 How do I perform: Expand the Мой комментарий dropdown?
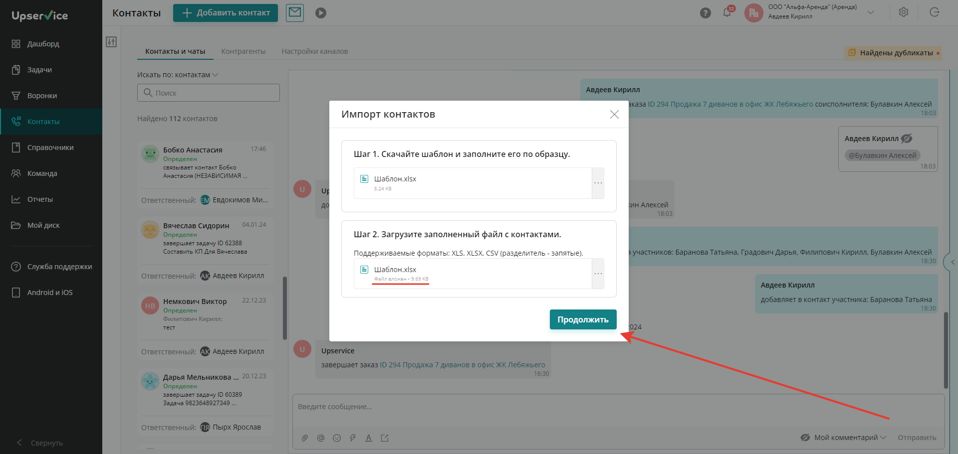pos(843,438)
